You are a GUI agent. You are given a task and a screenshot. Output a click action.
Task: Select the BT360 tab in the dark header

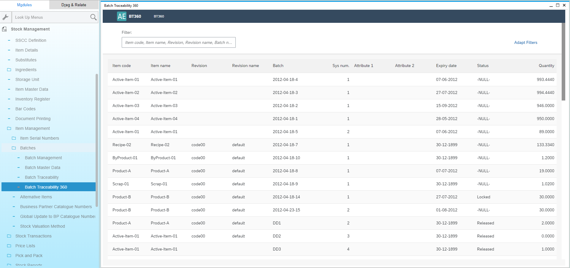[x=159, y=17]
